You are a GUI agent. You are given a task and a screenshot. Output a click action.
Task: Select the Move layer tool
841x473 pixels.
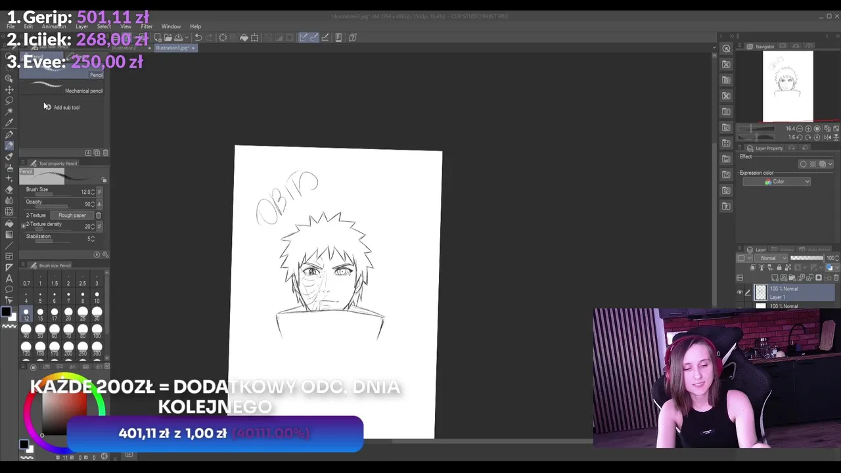[9, 89]
